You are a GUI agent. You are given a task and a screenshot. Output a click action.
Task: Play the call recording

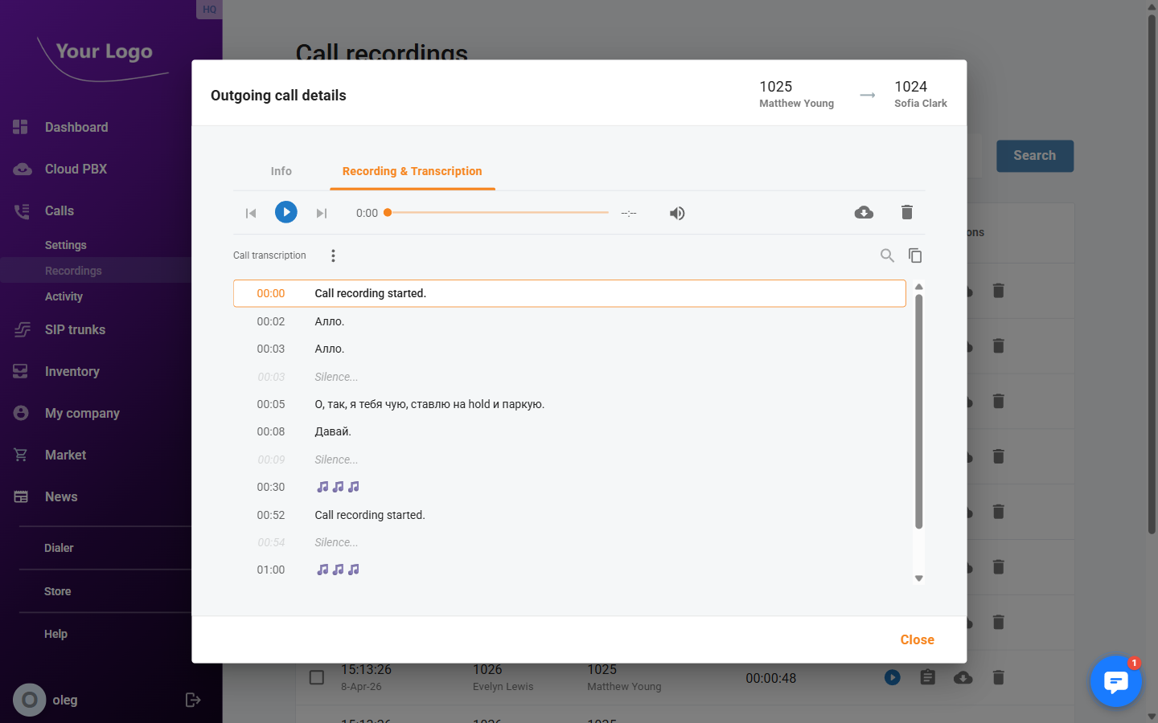click(x=285, y=212)
